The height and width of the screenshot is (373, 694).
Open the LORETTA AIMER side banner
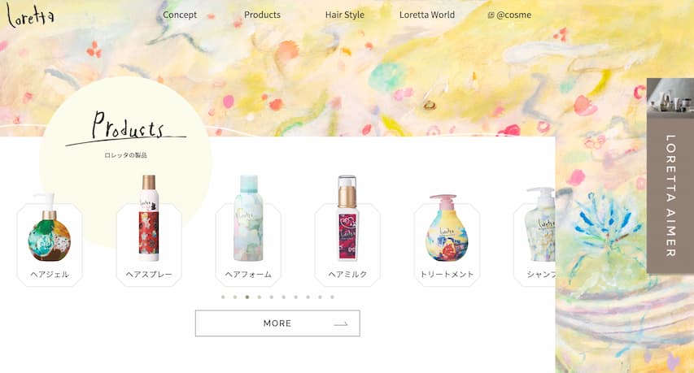[670, 176]
